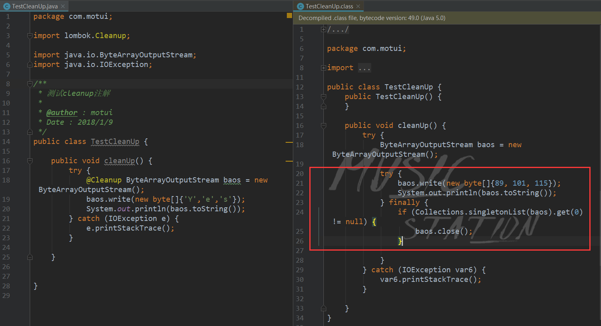Viewport: 601px width, 326px height.
Task: Click the underlined 'cleanUp' method name in source
Action: click(119, 161)
